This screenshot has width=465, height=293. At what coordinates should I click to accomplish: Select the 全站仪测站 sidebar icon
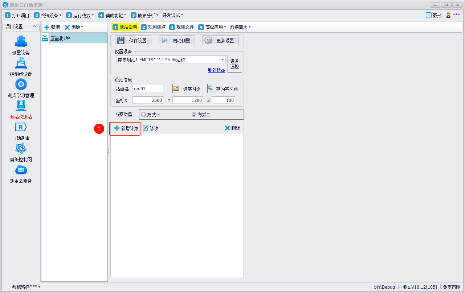point(21,106)
